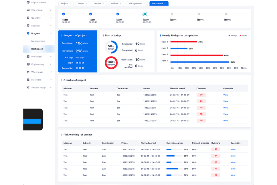This screenshot has height=185, width=277.
Task: Select the current 24-05-15 timeline step
Action: (145, 14)
